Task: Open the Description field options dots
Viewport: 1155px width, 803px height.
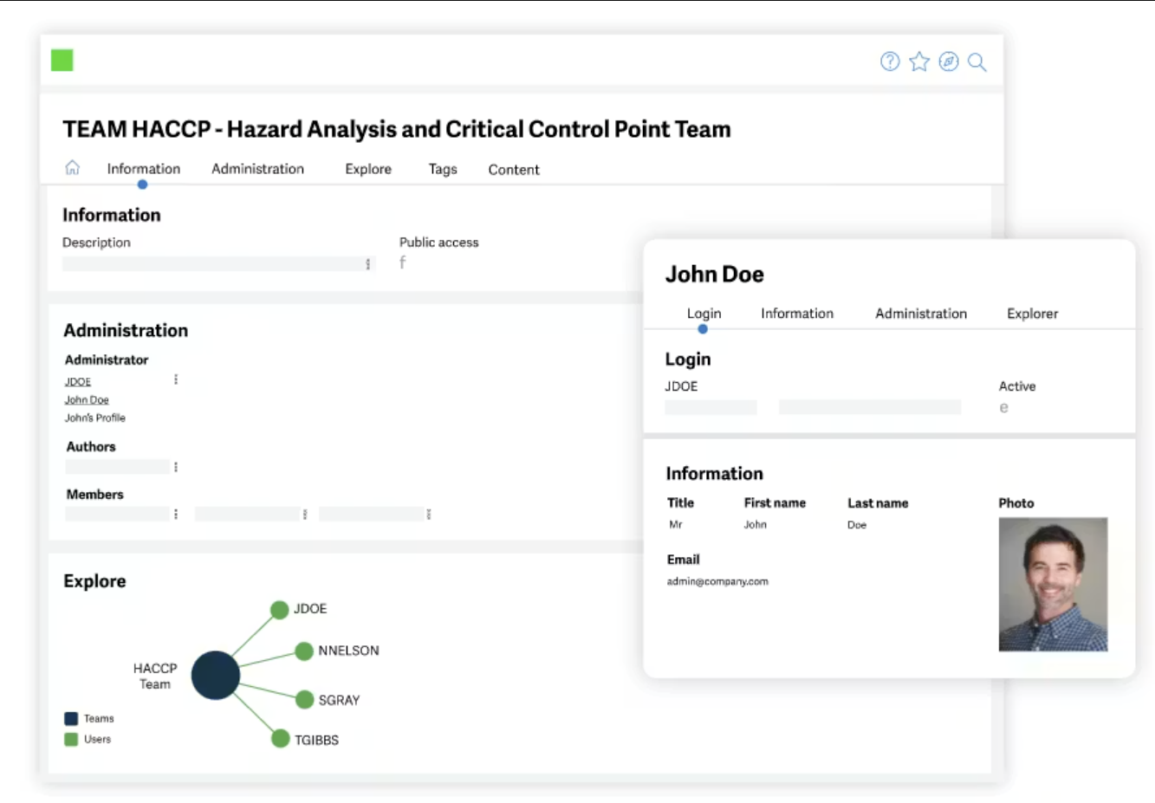Action: tap(368, 264)
